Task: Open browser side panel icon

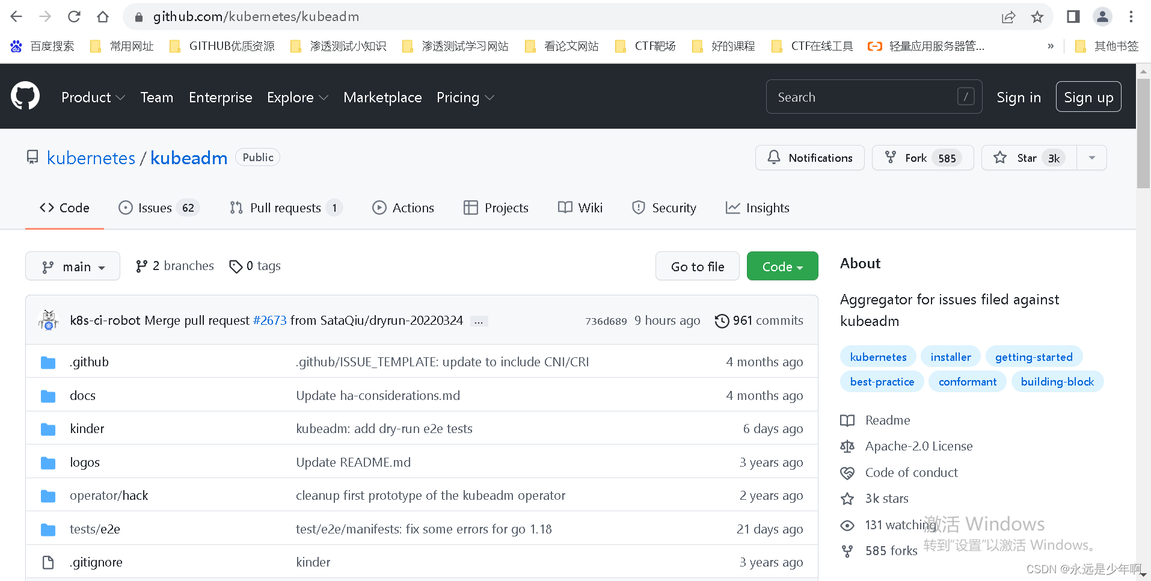Action: [1073, 17]
